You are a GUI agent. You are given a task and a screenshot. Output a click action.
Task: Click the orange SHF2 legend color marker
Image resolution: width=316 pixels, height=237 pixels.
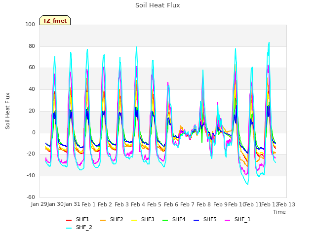[x=103, y=220]
